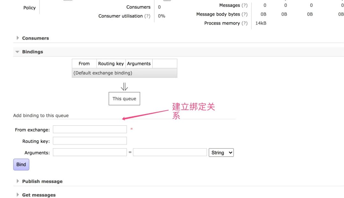Click the Message body bytes help icon
344x198 pixels.
244,14
